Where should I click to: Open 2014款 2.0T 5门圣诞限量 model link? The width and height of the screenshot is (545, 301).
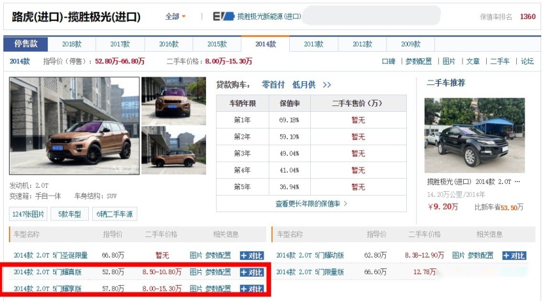pos(51,256)
